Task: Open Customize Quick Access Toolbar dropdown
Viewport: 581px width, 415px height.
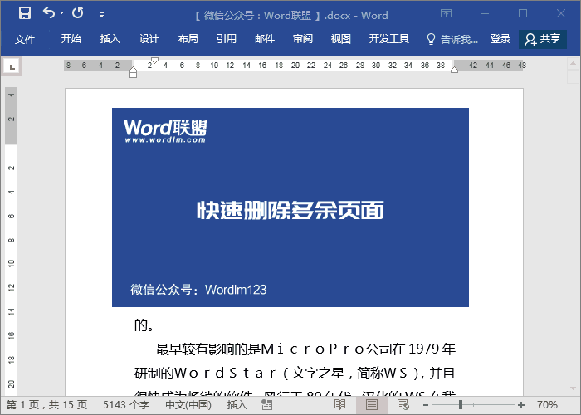Action: pyautogui.click(x=101, y=15)
